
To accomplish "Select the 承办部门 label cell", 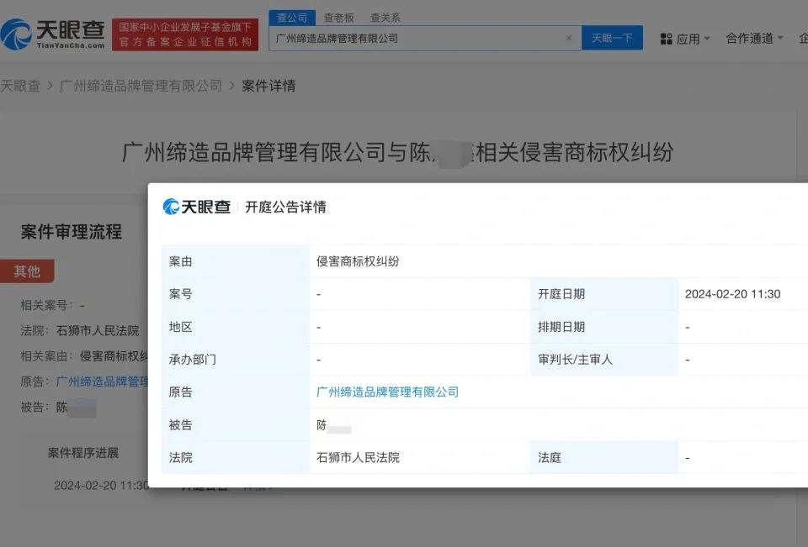I will pyautogui.click(x=236, y=359).
